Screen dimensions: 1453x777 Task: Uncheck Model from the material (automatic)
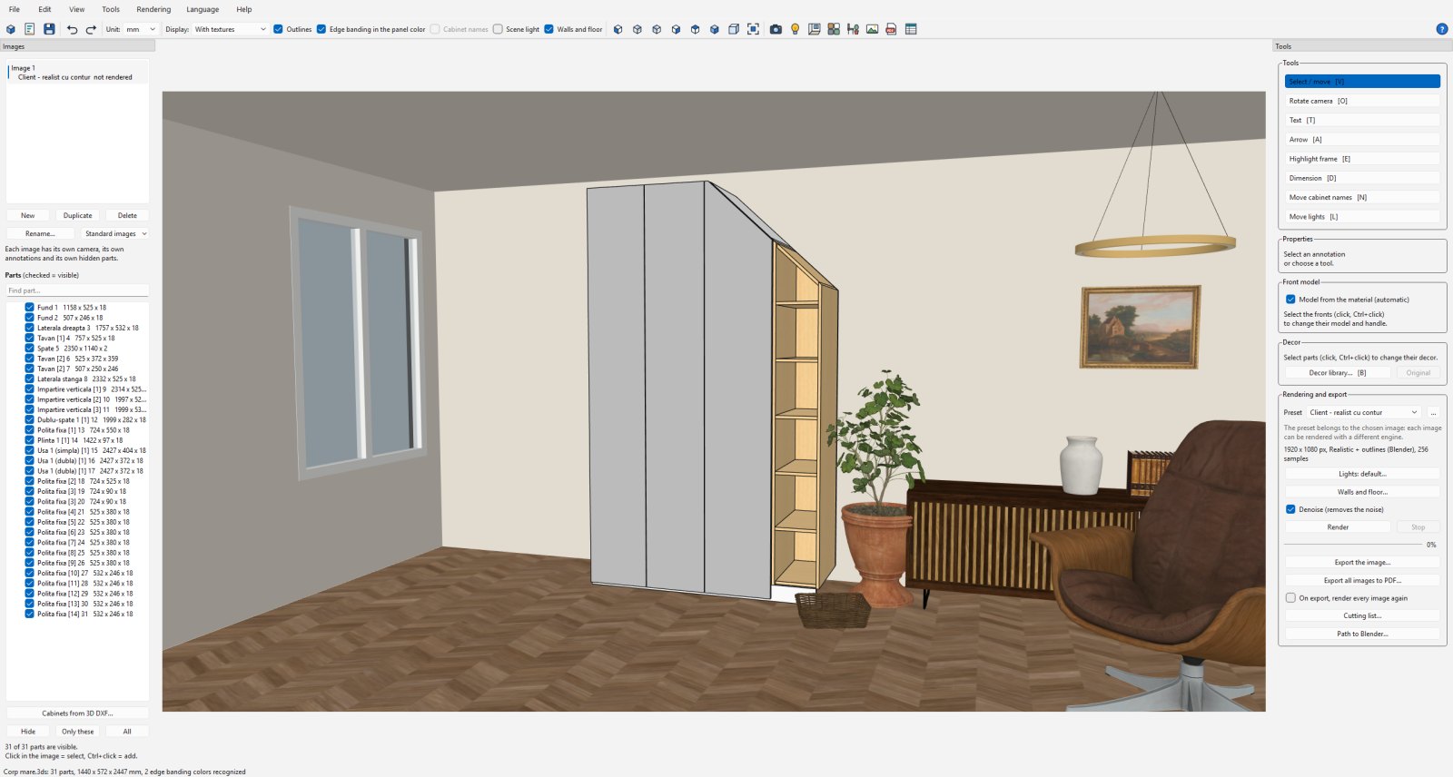click(1290, 300)
